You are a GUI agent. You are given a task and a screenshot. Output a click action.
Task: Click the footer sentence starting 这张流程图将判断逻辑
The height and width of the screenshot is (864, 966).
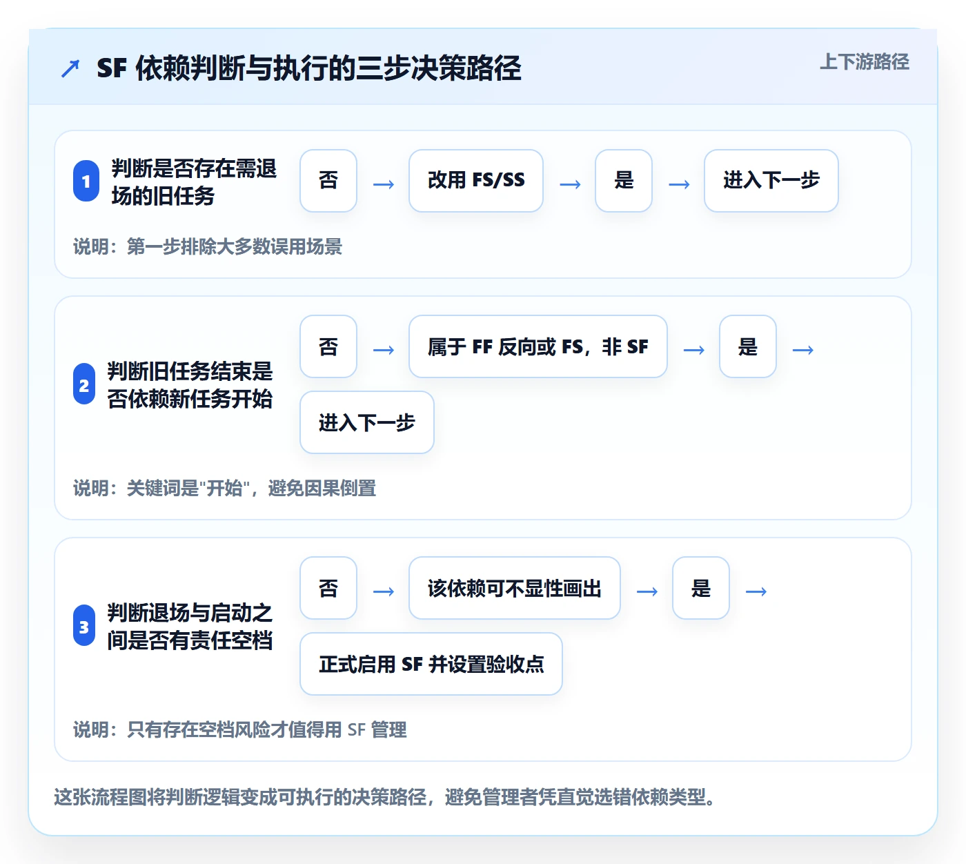pyautogui.click(x=386, y=797)
